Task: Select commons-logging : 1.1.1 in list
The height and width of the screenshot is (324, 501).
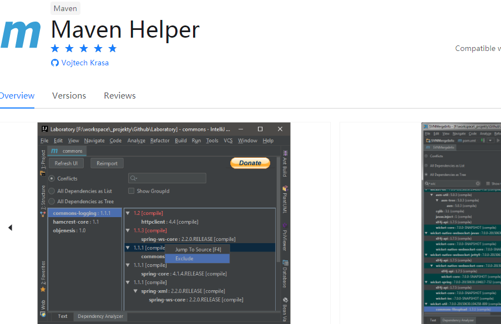Action: click(x=85, y=213)
